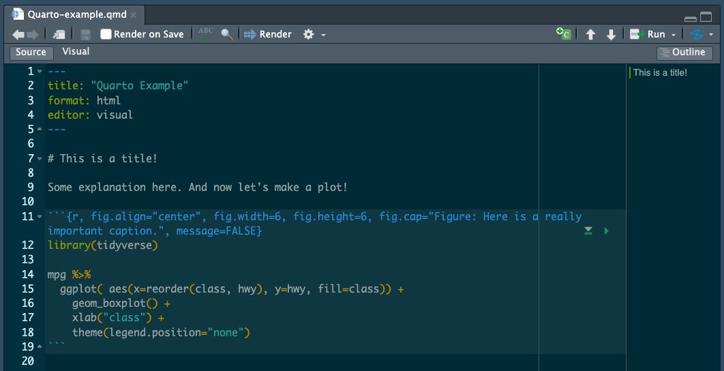This screenshot has width=724, height=371.
Task: Click the '# This is a title!' heading
Action: pos(102,158)
